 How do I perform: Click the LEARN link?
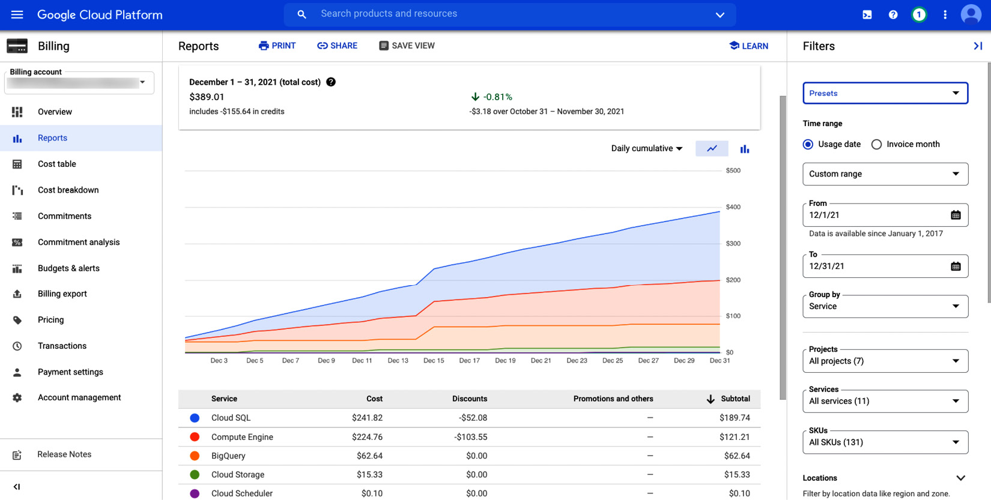click(x=748, y=46)
